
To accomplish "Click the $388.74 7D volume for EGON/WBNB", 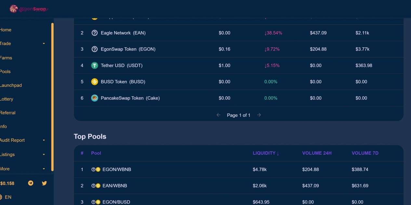I will click(x=360, y=169).
